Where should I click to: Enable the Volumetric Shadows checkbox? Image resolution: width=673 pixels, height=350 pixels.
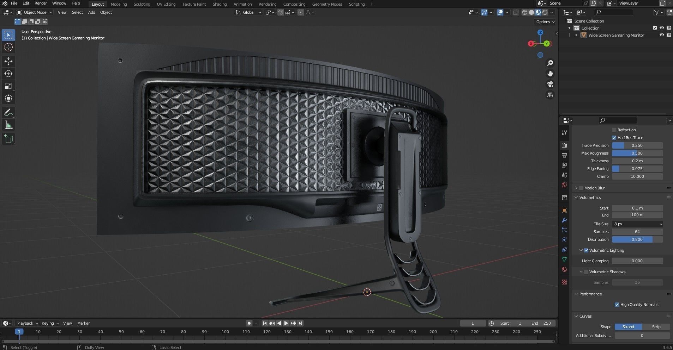click(586, 272)
